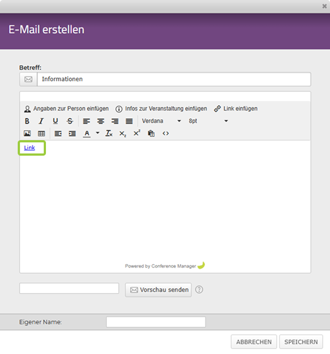Apply strikethrough formatting
This screenshot has height=354, width=330.
click(x=70, y=121)
